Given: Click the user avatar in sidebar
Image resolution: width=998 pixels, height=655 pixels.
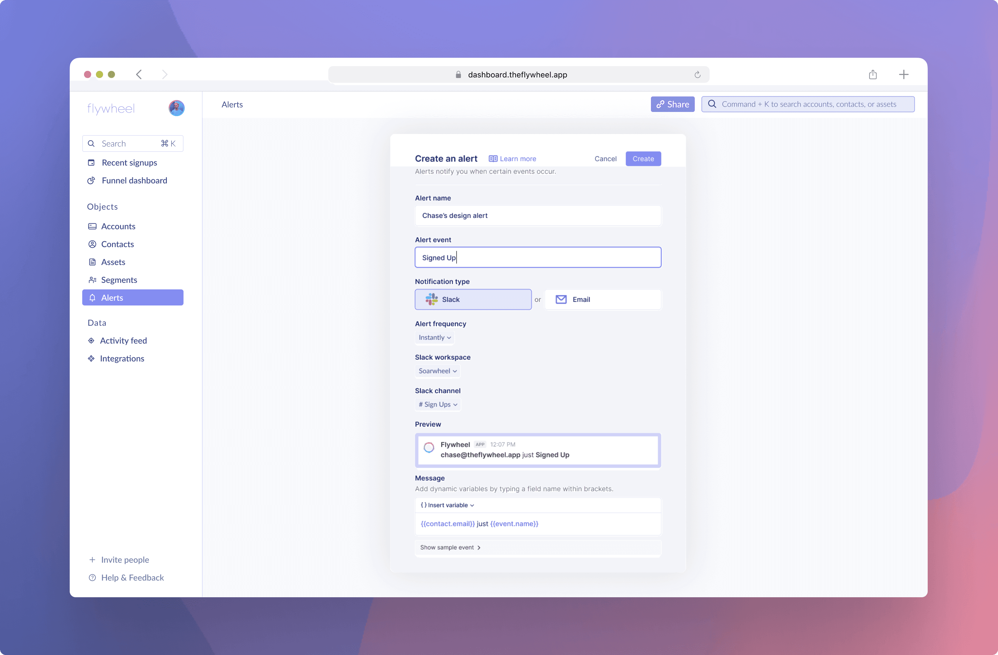Looking at the screenshot, I should point(177,108).
